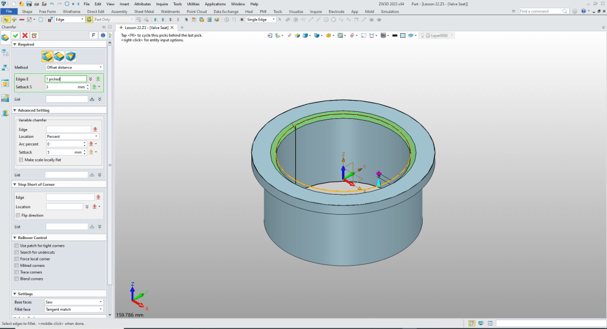
Task: Collapse the Rollover Control section
Action: [x=15, y=238]
